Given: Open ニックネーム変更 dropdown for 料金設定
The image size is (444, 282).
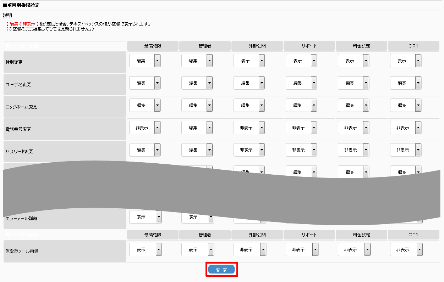Looking at the screenshot, I should pos(353,105).
